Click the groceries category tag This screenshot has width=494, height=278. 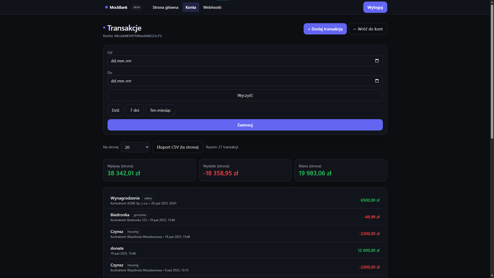point(140,215)
